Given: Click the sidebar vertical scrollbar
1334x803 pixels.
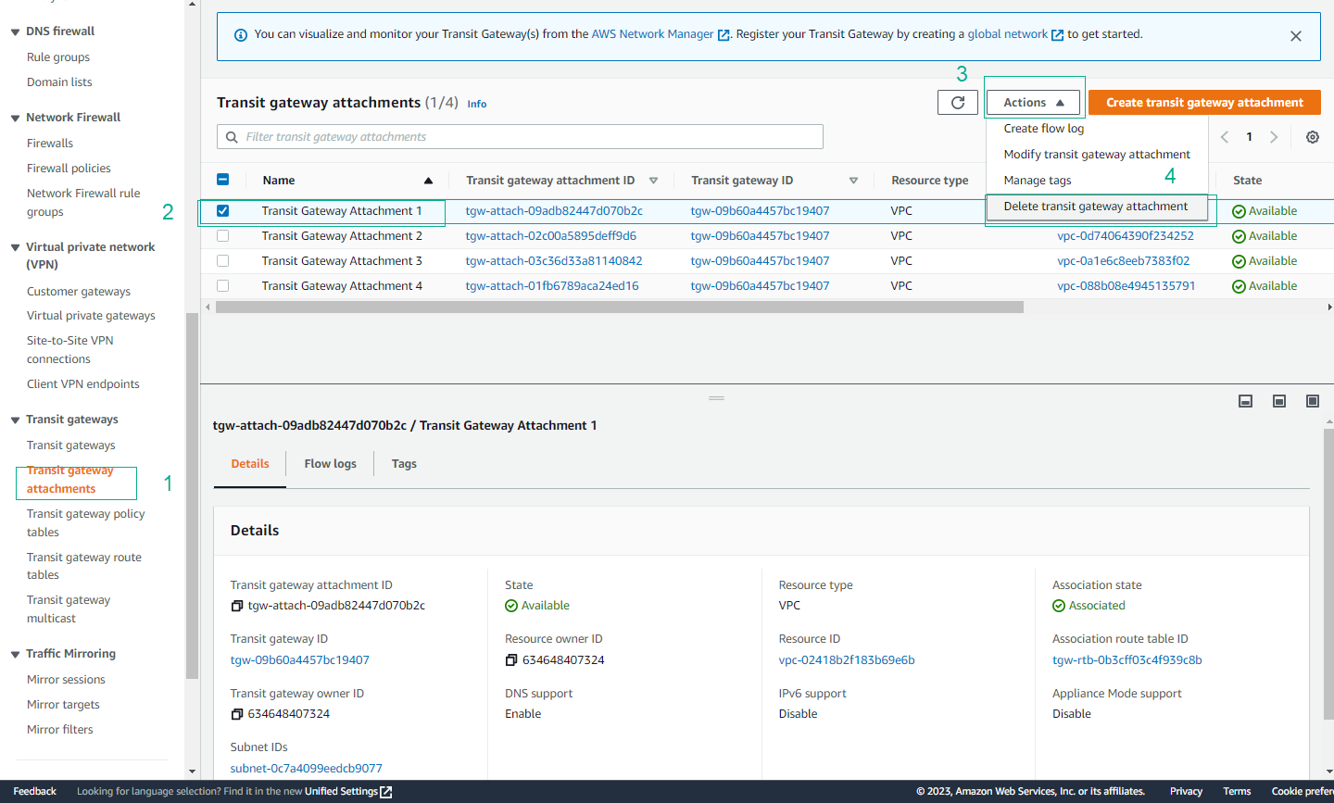Looking at the screenshot, I should click(192, 496).
